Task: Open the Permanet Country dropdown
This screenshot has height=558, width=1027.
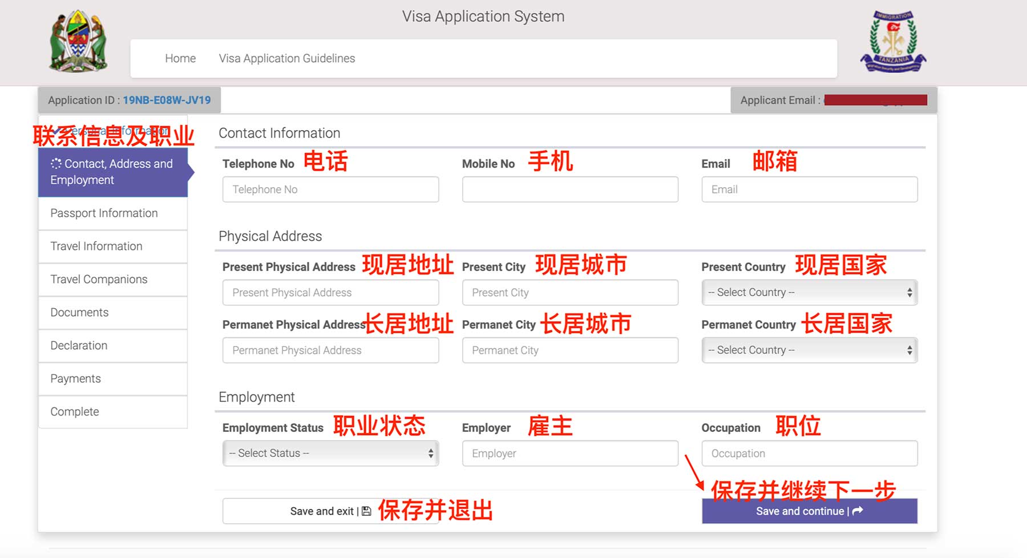Action: point(809,350)
